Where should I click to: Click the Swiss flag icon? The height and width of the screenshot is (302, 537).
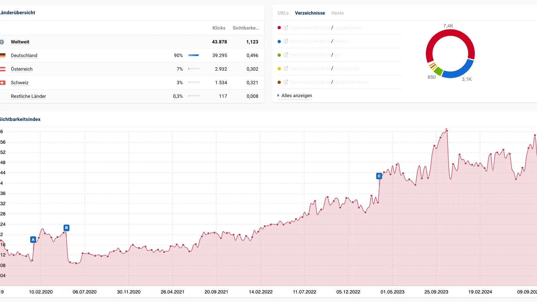point(2,83)
